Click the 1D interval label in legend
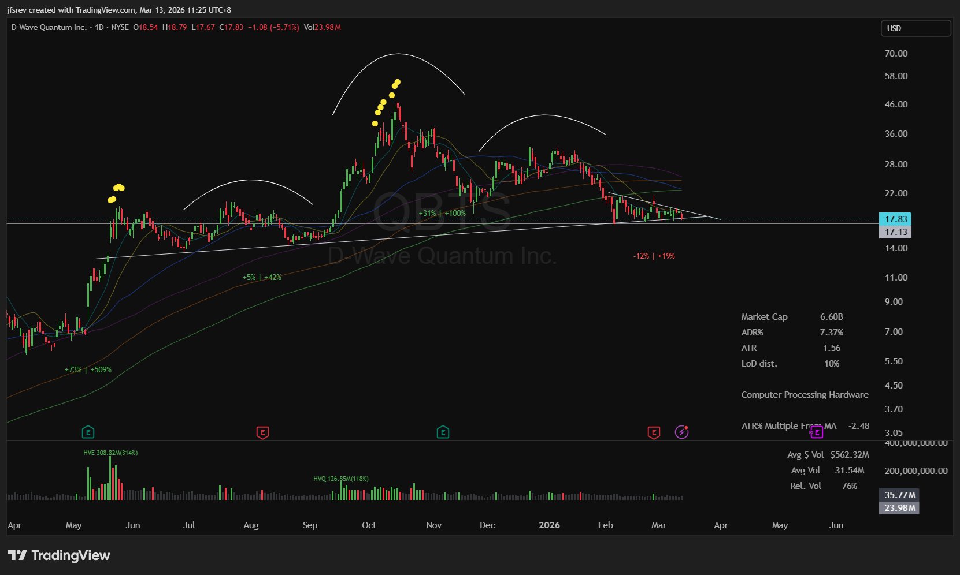The image size is (960, 575). pos(99,27)
